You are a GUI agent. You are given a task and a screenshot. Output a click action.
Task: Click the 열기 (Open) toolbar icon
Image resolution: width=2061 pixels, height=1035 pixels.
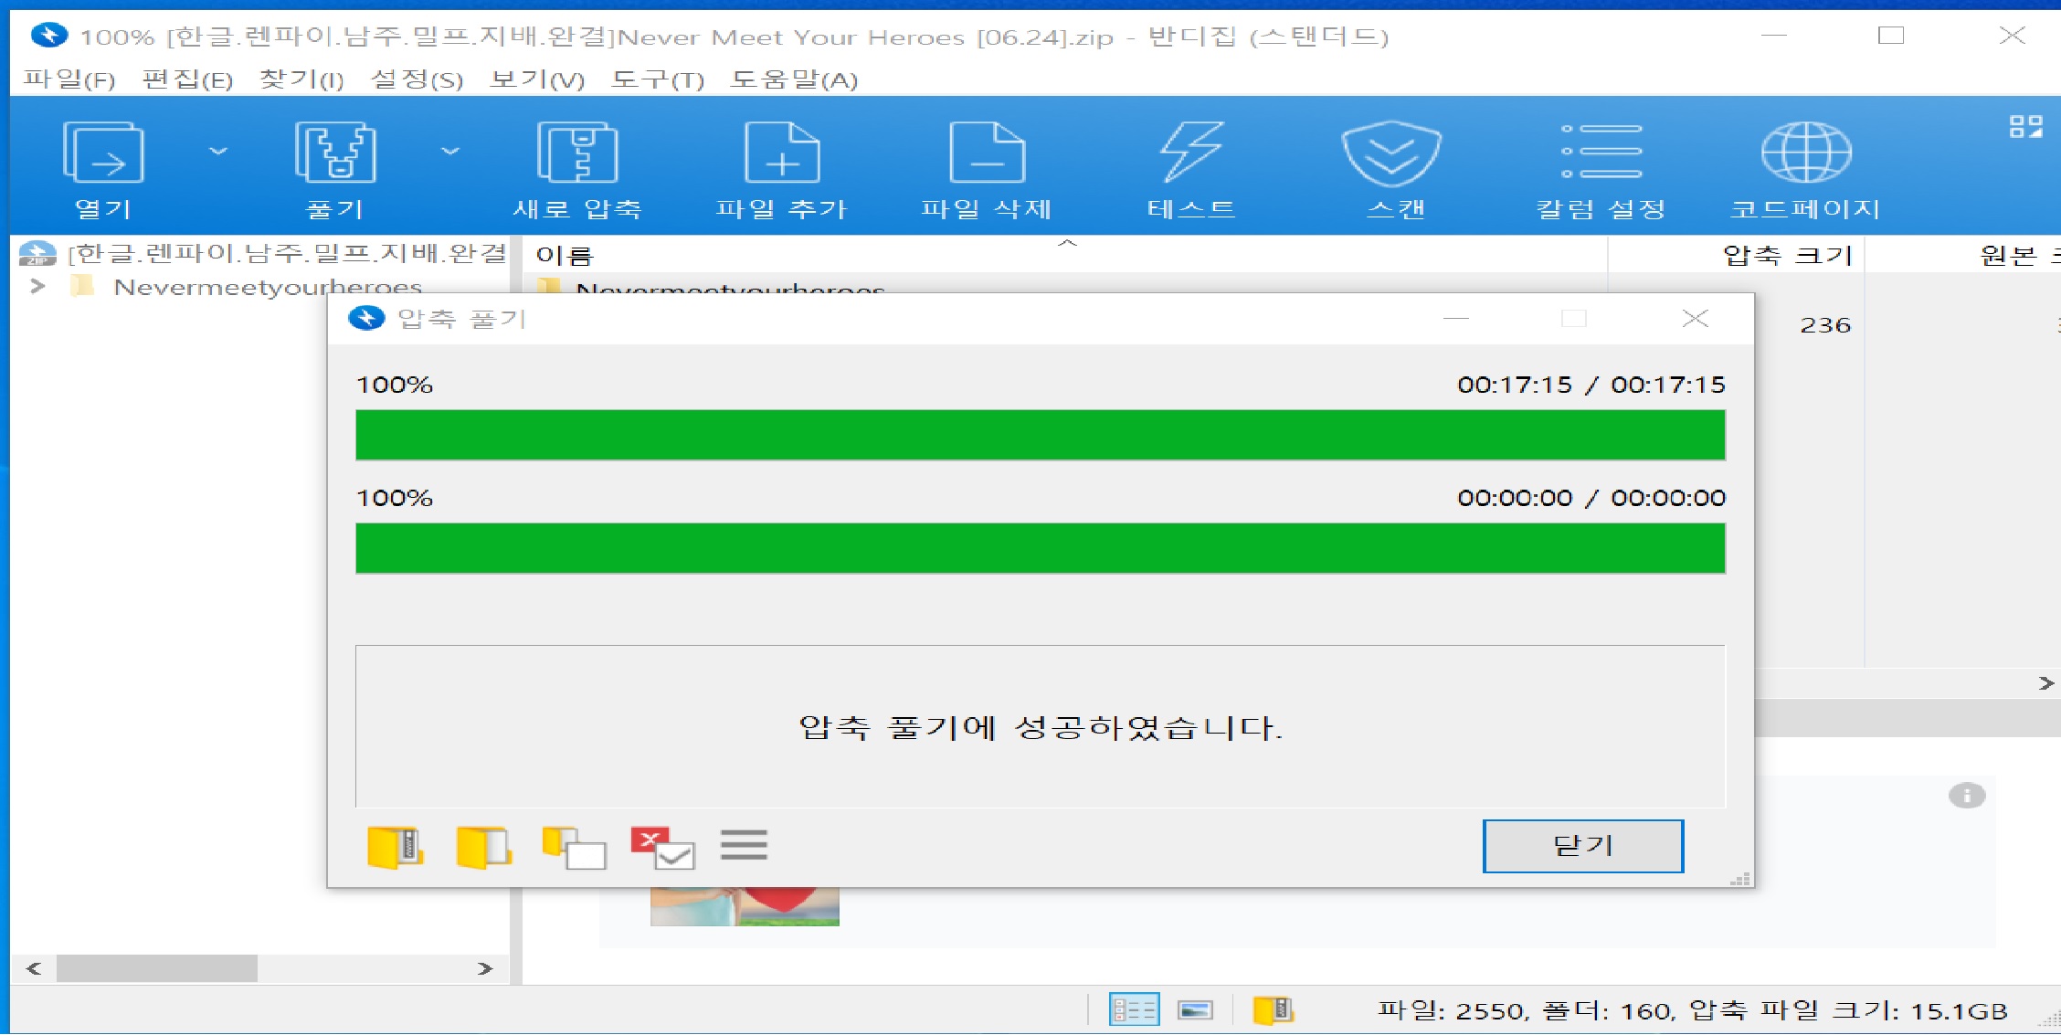[x=103, y=153]
